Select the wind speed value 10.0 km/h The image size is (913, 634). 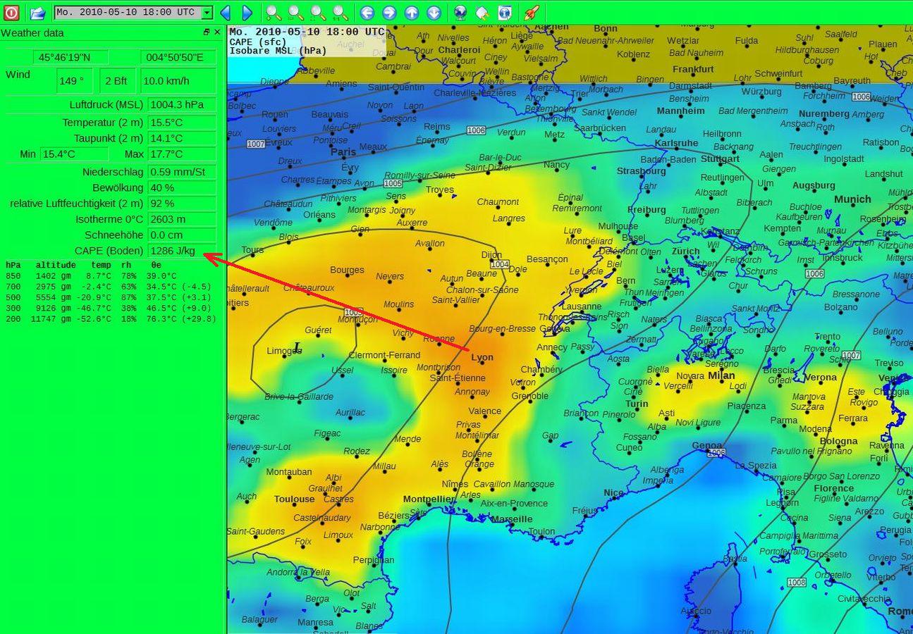(x=178, y=80)
